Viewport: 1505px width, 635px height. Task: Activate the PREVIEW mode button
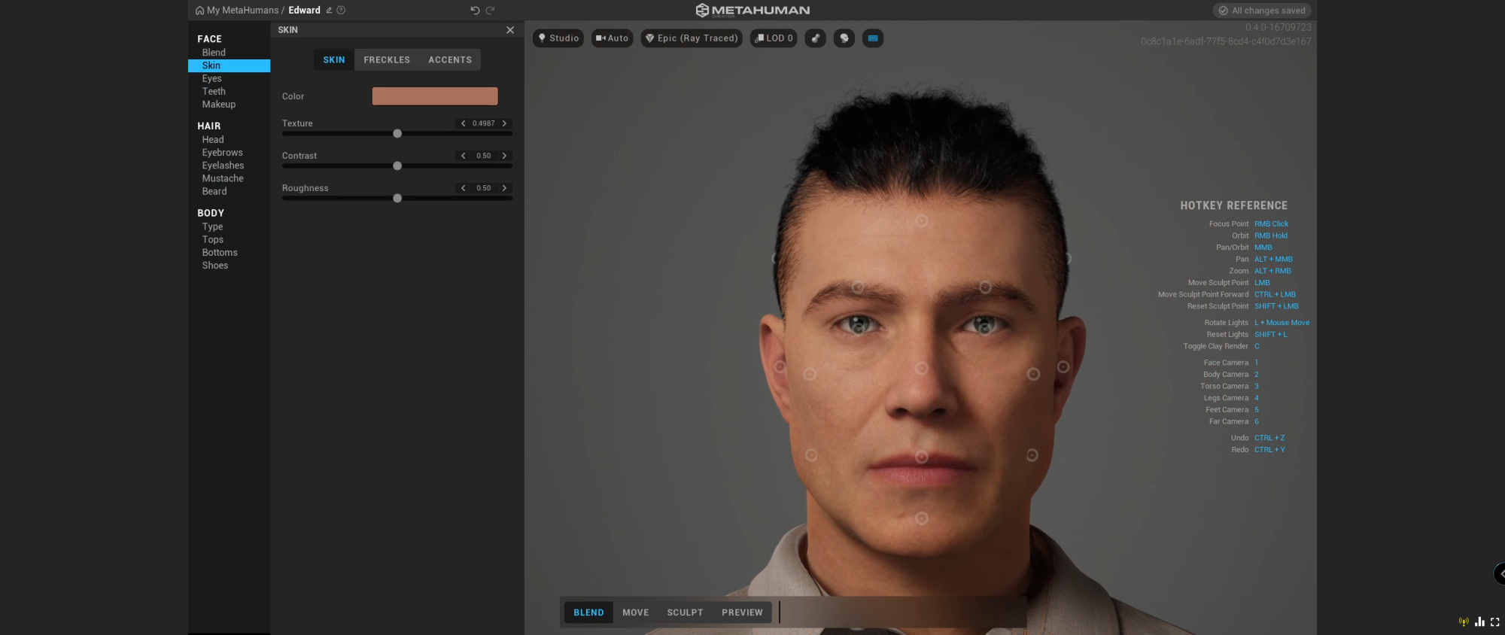tap(742, 612)
